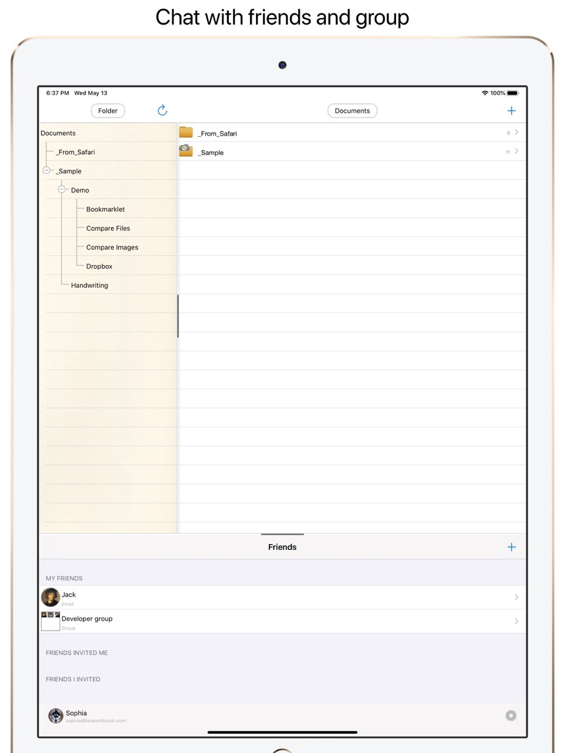The image size is (565, 753).
Task: Tap Sophia account name
Action: 76,713
